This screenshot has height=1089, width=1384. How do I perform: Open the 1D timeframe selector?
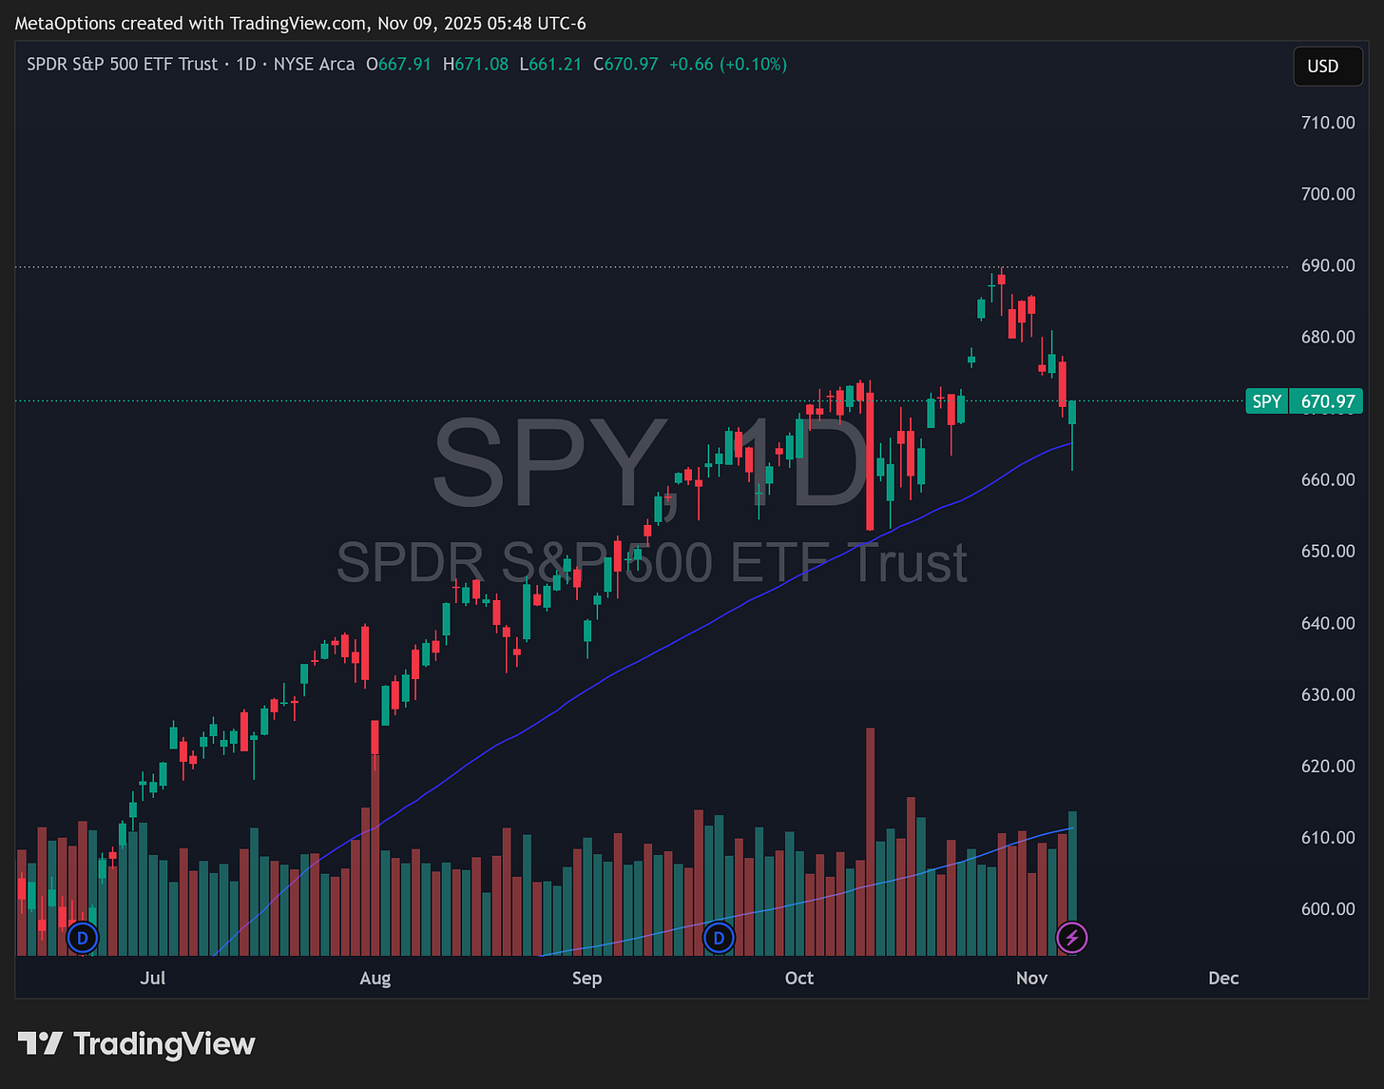coord(245,64)
